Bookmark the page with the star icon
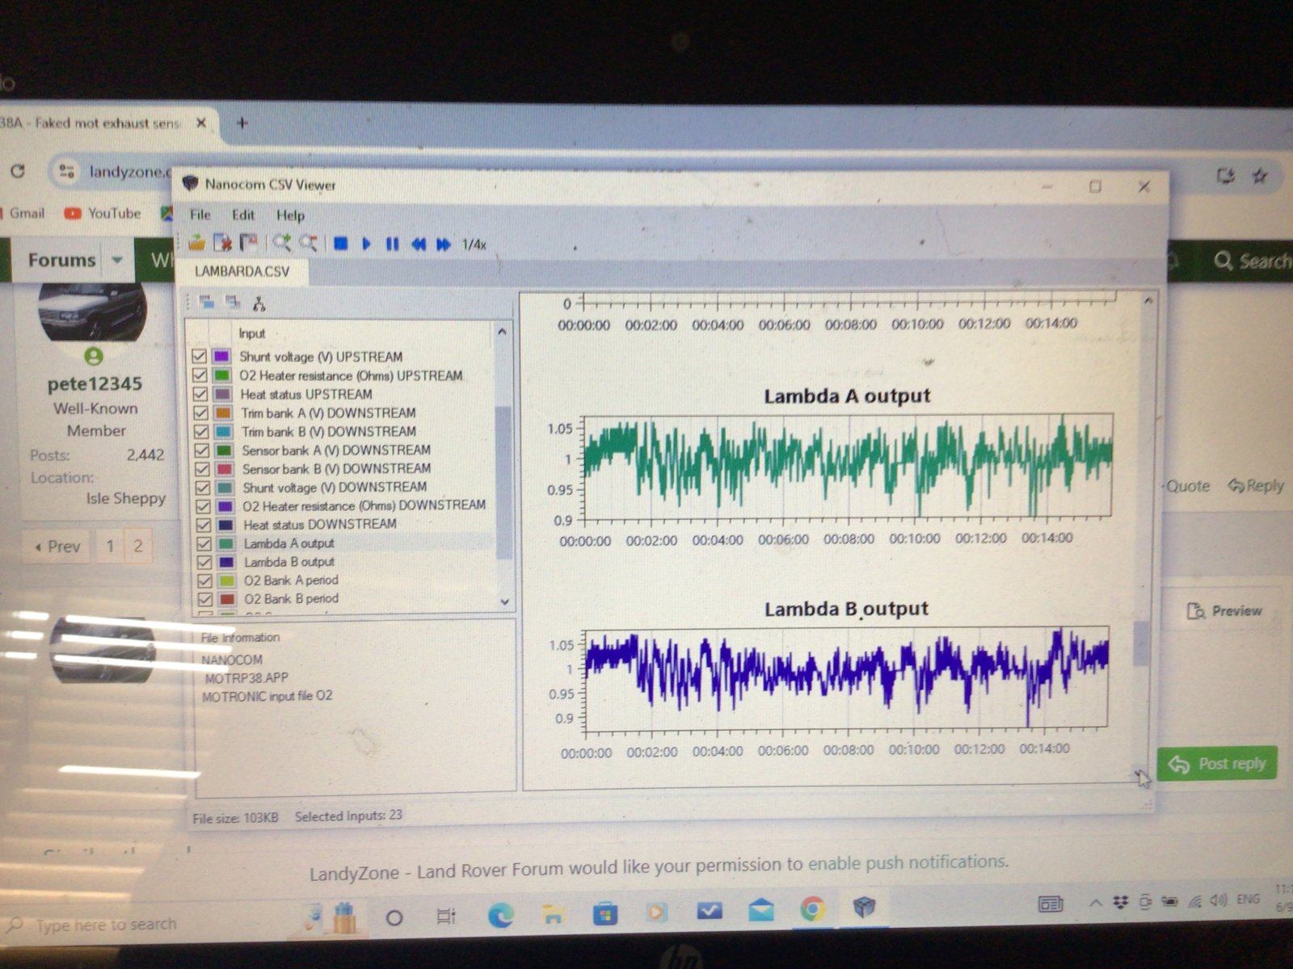The width and height of the screenshot is (1293, 969). pos(1259,175)
